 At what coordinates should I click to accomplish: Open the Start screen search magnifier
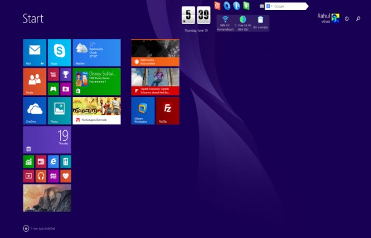pos(358,18)
